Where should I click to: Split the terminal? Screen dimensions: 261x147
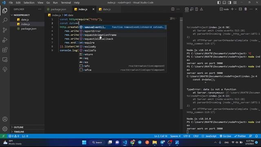click(240, 9)
